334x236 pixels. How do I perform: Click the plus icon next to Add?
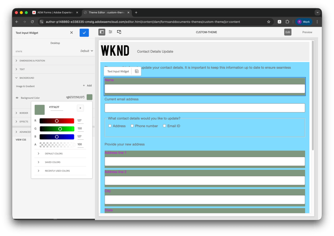[x=84, y=85]
